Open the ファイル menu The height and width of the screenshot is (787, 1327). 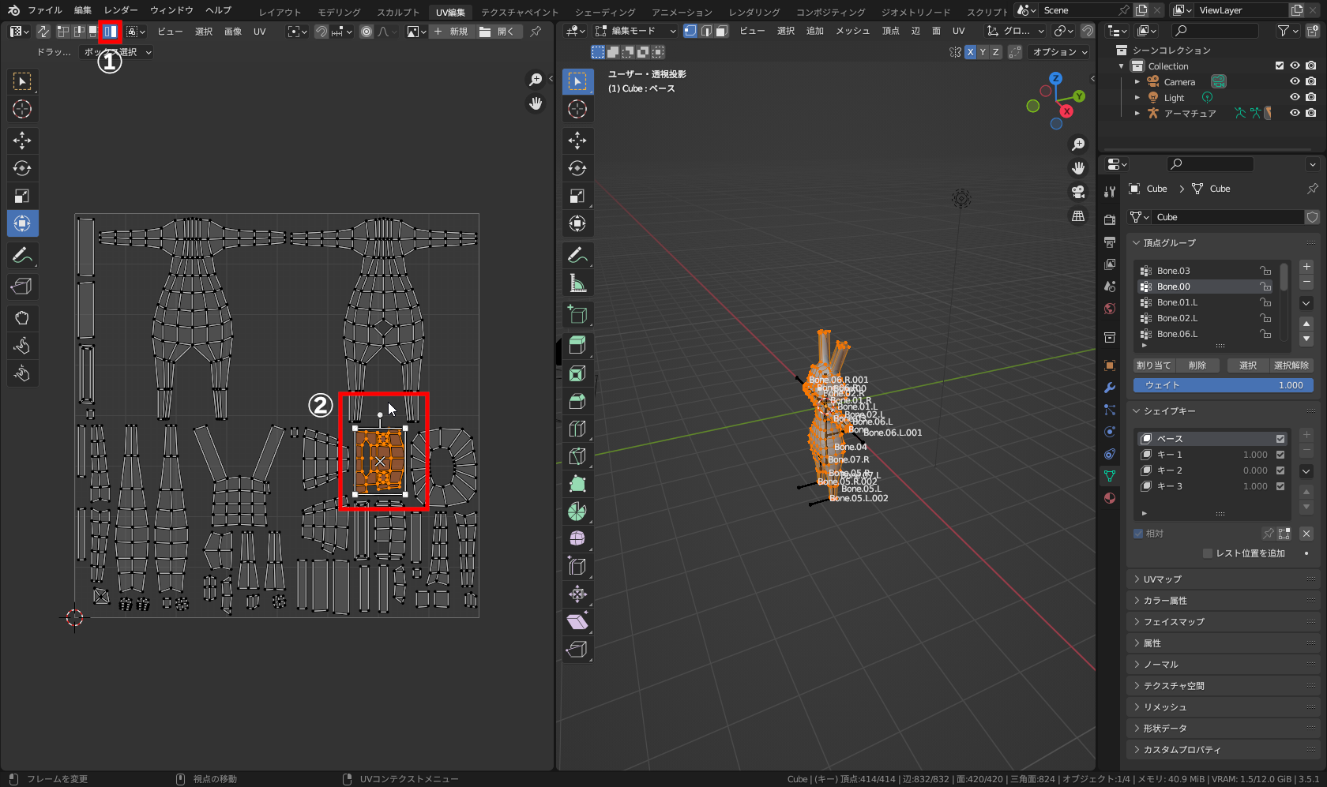[45, 10]
